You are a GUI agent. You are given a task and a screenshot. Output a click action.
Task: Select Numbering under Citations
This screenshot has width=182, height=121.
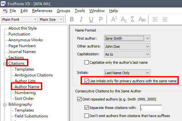pos(25,93)
